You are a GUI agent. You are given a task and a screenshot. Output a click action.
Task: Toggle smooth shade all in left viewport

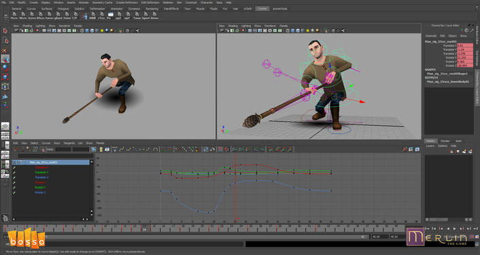(x=87, y=31)
